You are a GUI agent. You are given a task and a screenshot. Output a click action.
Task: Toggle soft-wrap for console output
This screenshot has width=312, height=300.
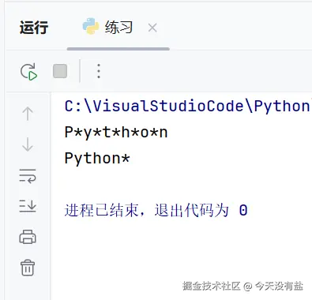coord(28,176)
